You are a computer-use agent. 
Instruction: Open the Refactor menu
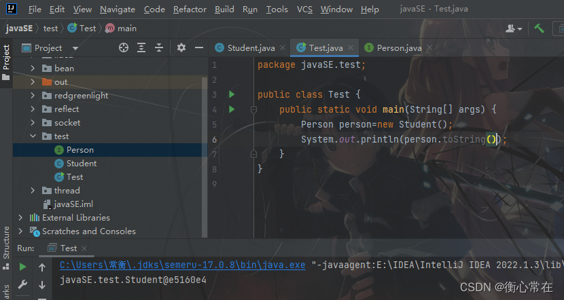(190, 10)
